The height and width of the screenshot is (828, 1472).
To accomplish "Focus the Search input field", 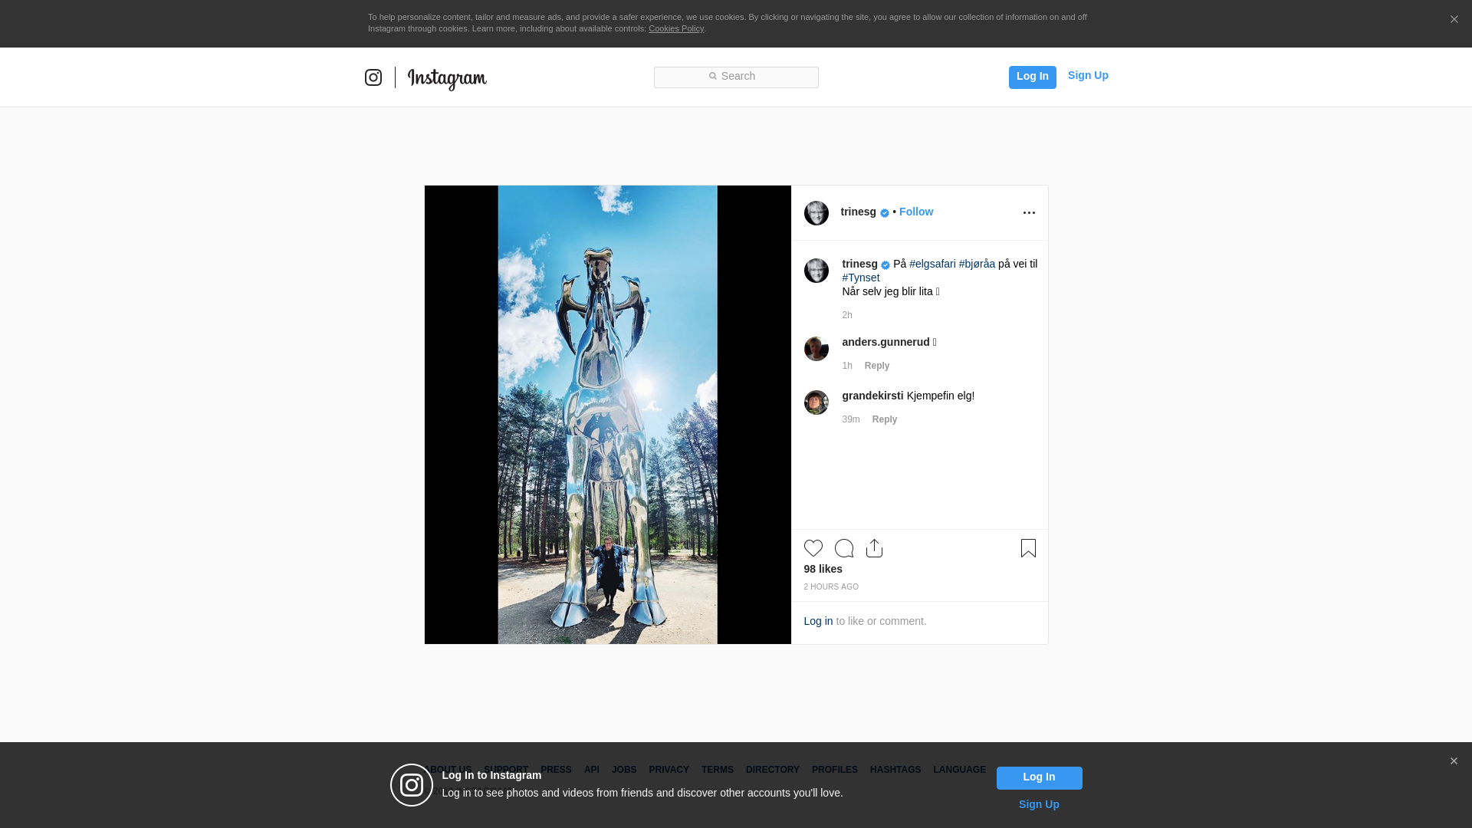I will pos(736,77).
